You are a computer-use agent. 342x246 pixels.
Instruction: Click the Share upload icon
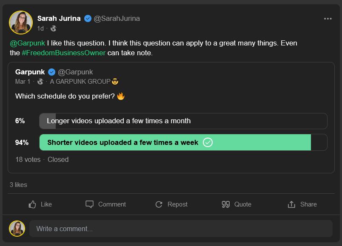[291, 204]
